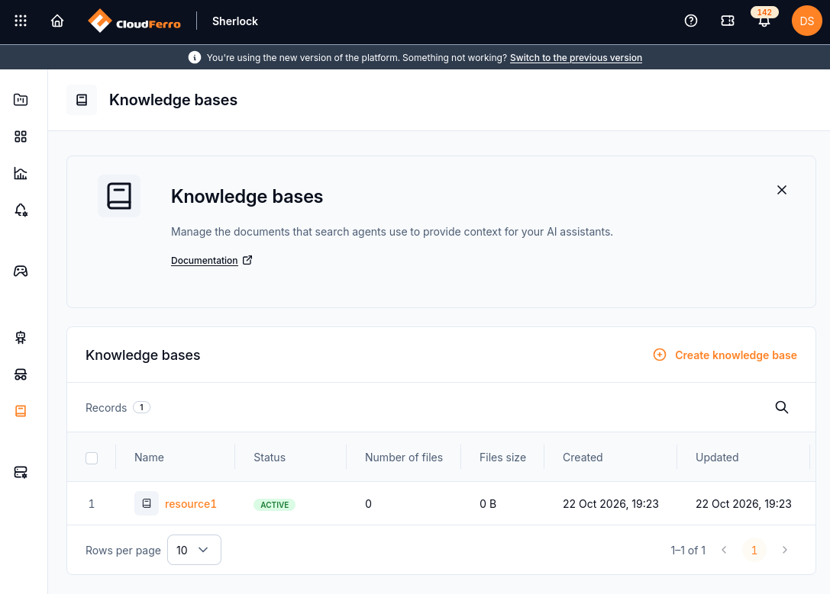Tick the select-all checkbox in table header
This screenshot has height=594, width=830.
click(x=92, y=458)
